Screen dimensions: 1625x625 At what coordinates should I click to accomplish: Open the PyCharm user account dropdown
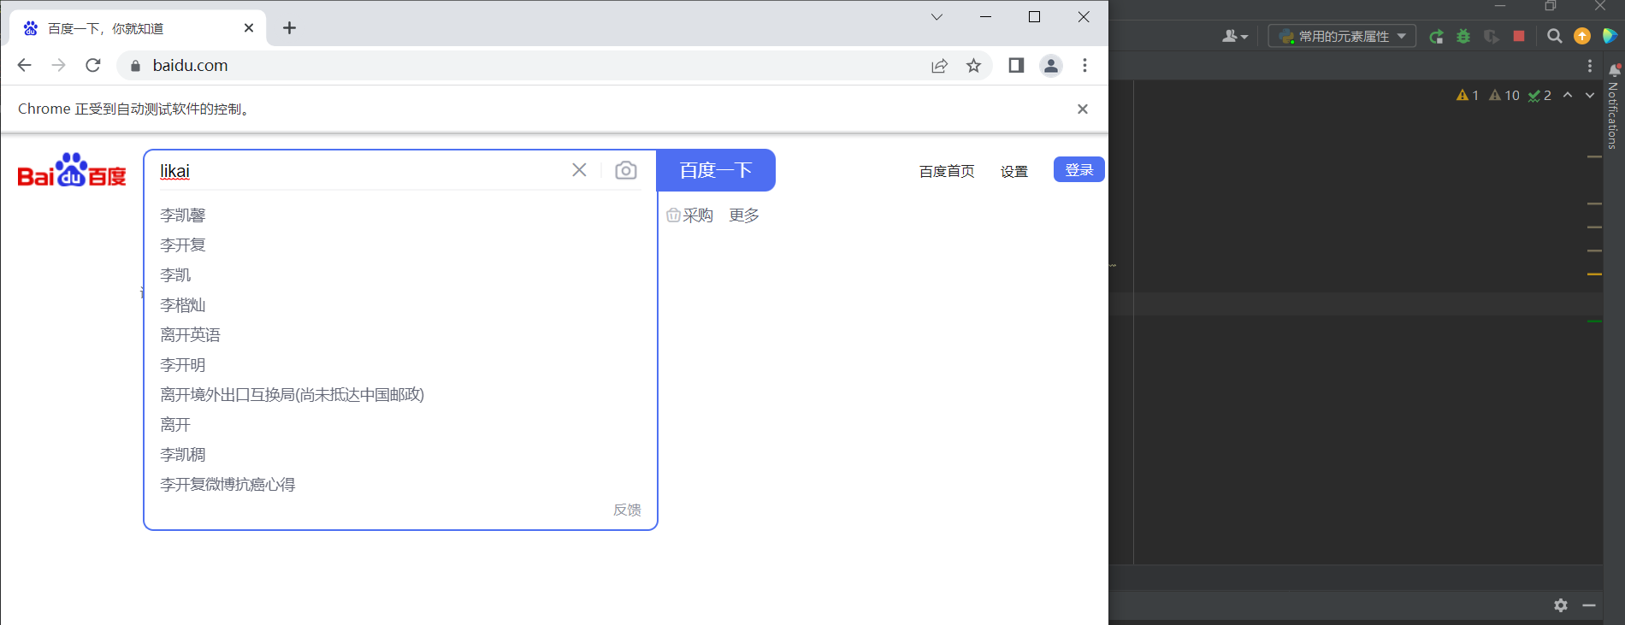tap(1235, 36)
